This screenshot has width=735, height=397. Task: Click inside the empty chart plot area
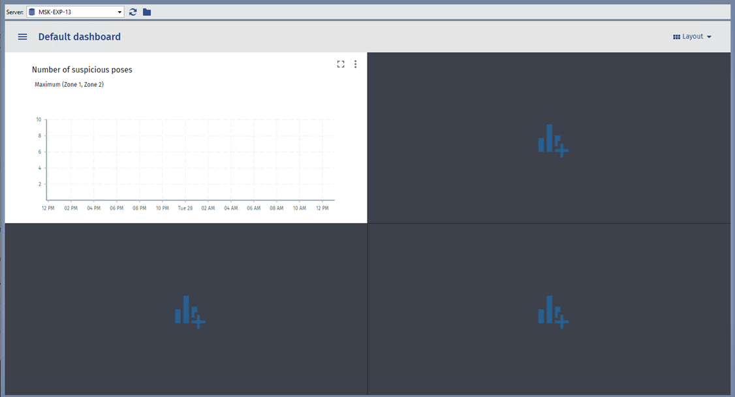189,160
